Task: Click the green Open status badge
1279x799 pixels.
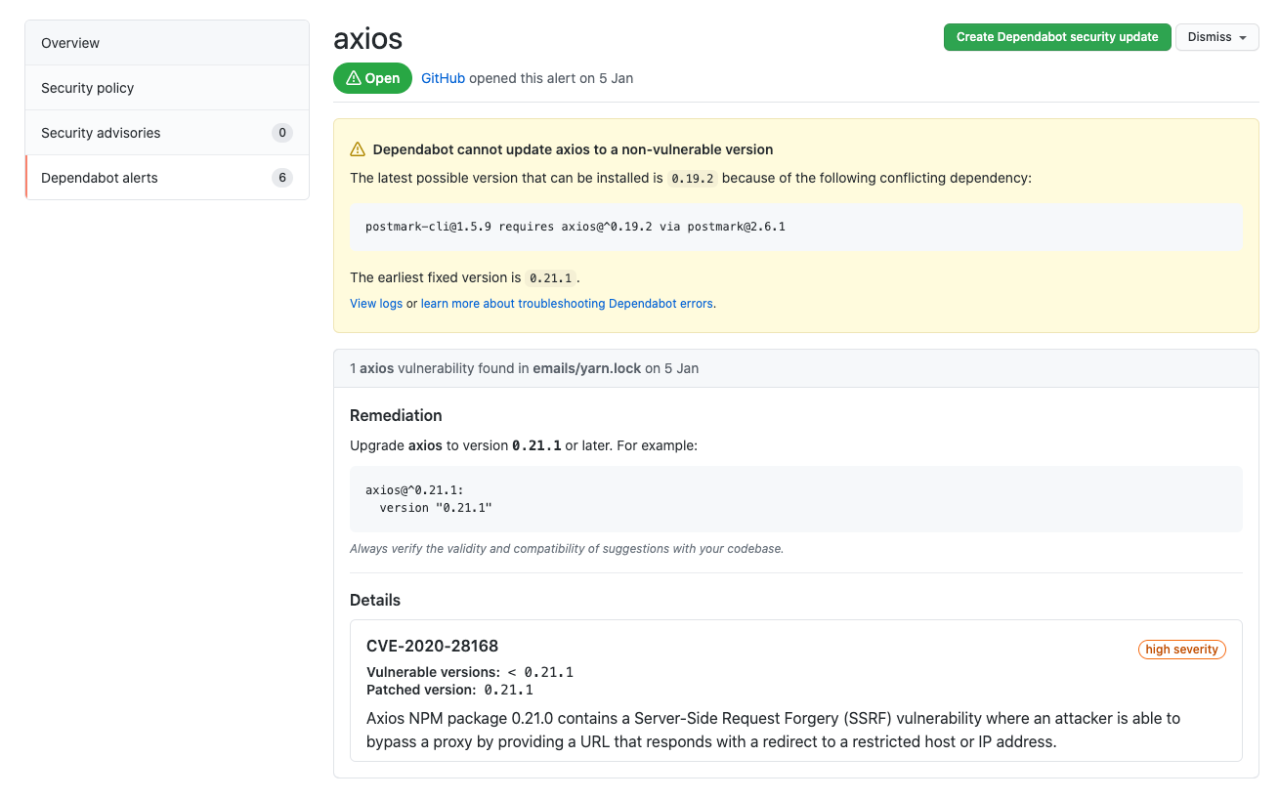Action: click(372, 78)
